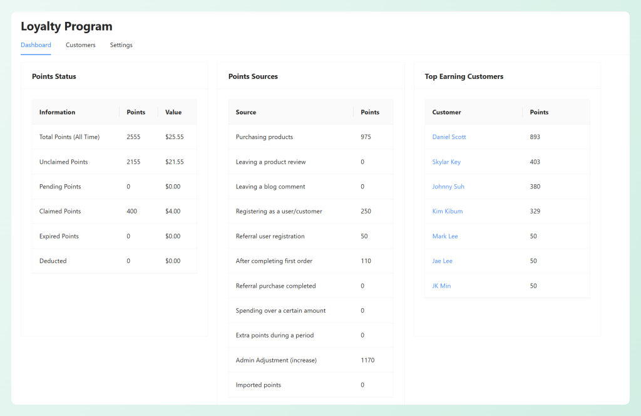Open Mark Lee's customer page

tap(445, 236)
